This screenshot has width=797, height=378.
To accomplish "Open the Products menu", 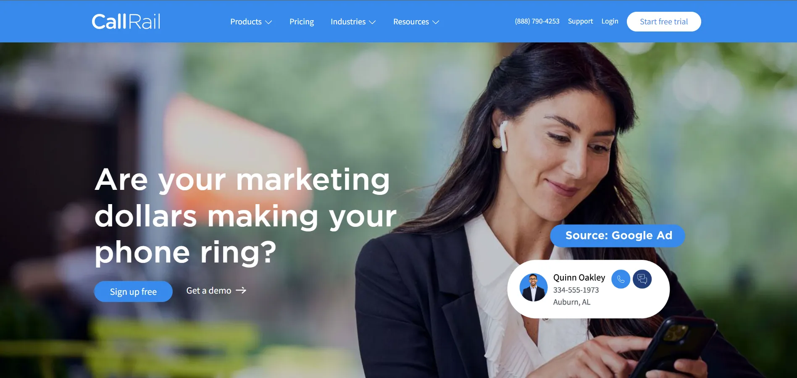I will tap(246, 22).
